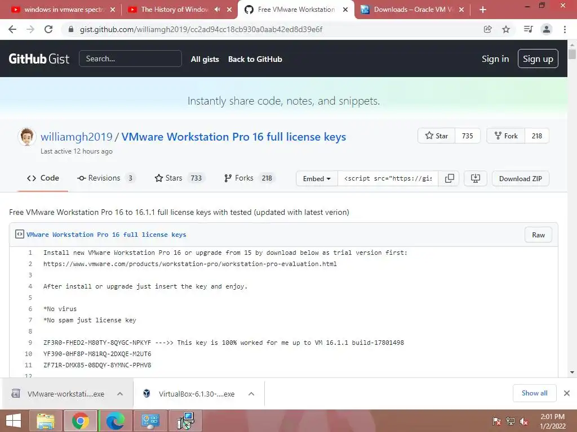Open network tray icon

click(x=511, y=421)
